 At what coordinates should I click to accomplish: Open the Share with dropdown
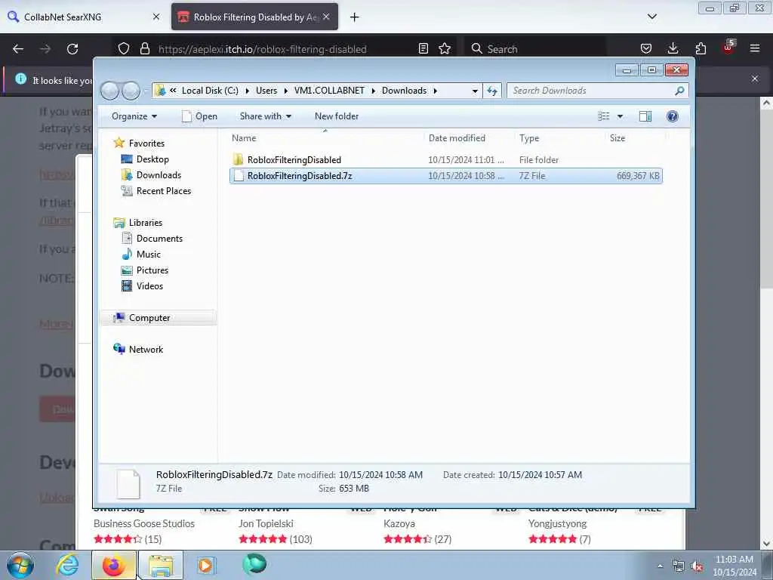tap(265, 116)
